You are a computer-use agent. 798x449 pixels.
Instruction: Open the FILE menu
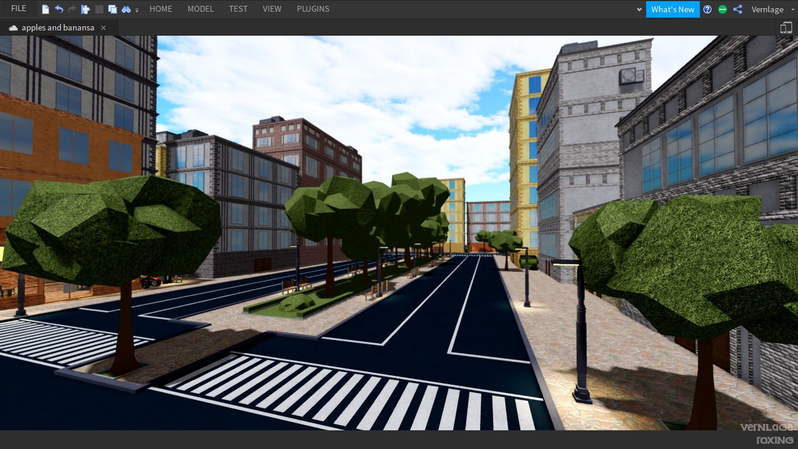[19, 9]
